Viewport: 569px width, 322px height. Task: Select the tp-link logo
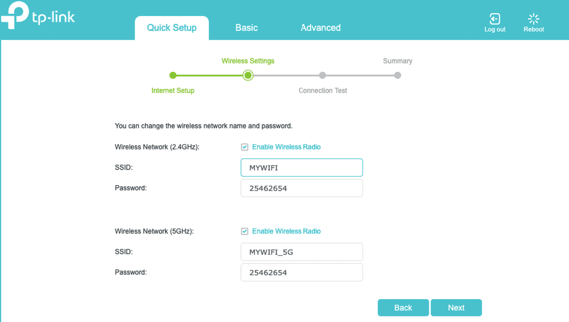(38, 16)
